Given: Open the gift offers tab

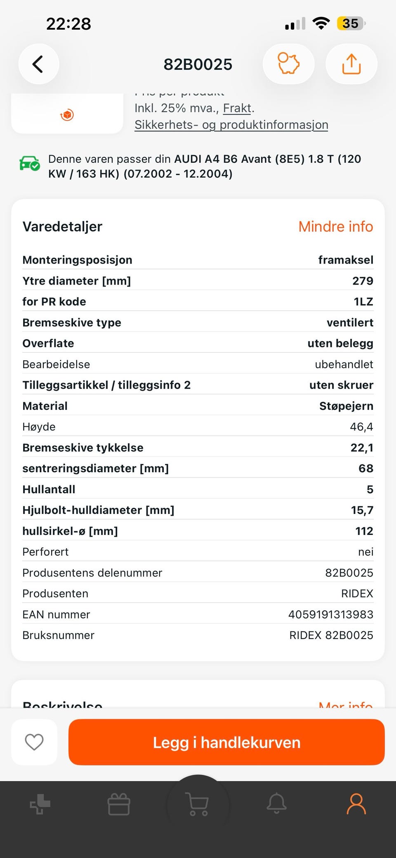Looking at the screenshot, I should (119, 804).
